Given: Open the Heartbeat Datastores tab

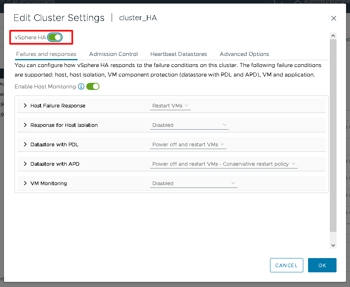Looking at the screenshot, I should [179, 54].
